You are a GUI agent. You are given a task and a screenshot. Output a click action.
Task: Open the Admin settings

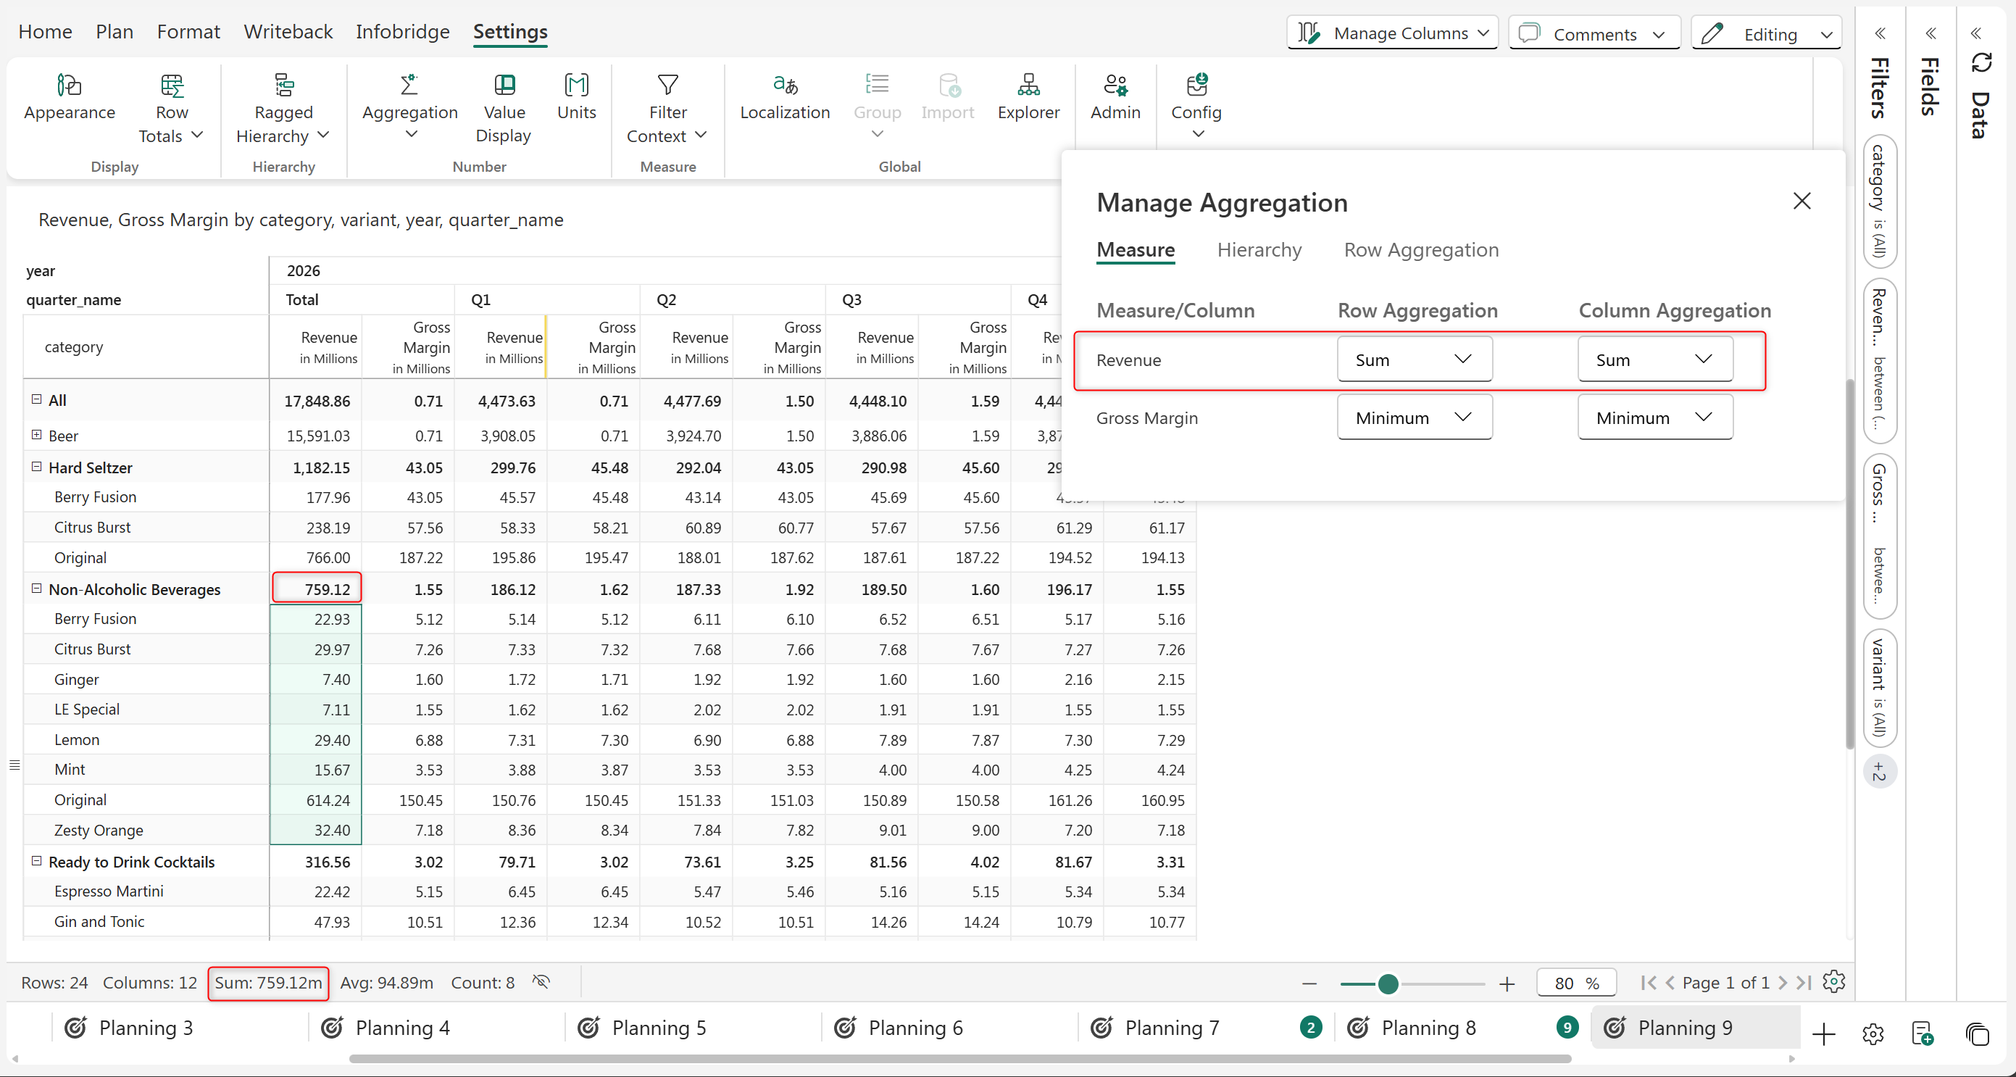(1115, 96)
